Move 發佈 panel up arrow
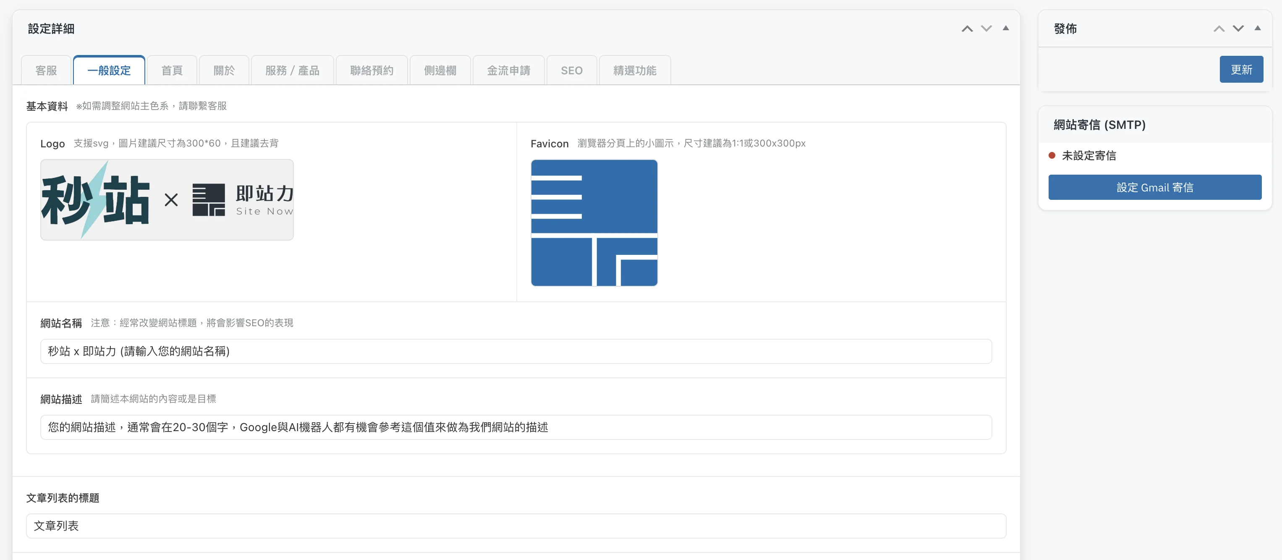 [1219, 29]
